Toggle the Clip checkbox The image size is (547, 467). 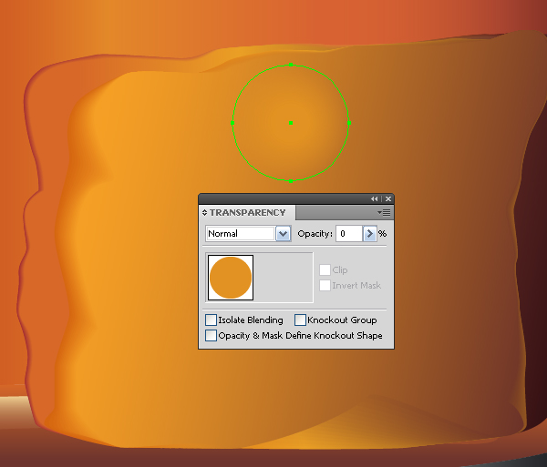click(325, 269)
